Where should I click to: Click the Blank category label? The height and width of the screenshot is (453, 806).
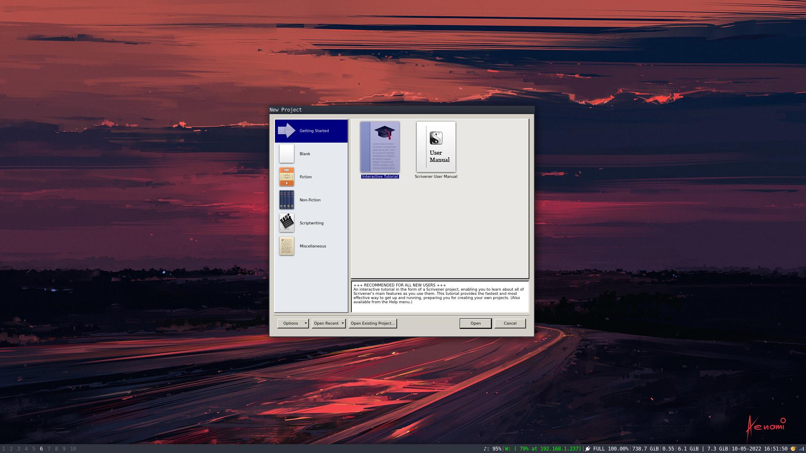305,154
